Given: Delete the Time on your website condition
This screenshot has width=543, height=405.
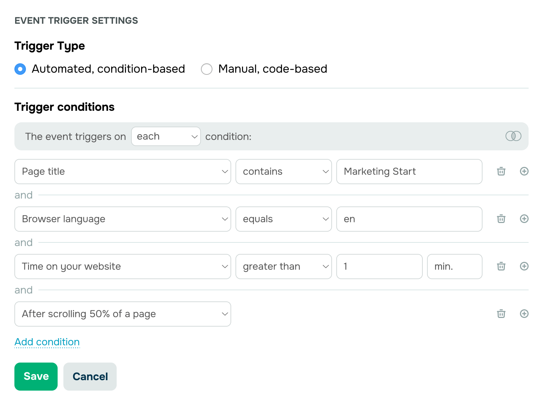Looking at the screenshot, I should (501, 267).
